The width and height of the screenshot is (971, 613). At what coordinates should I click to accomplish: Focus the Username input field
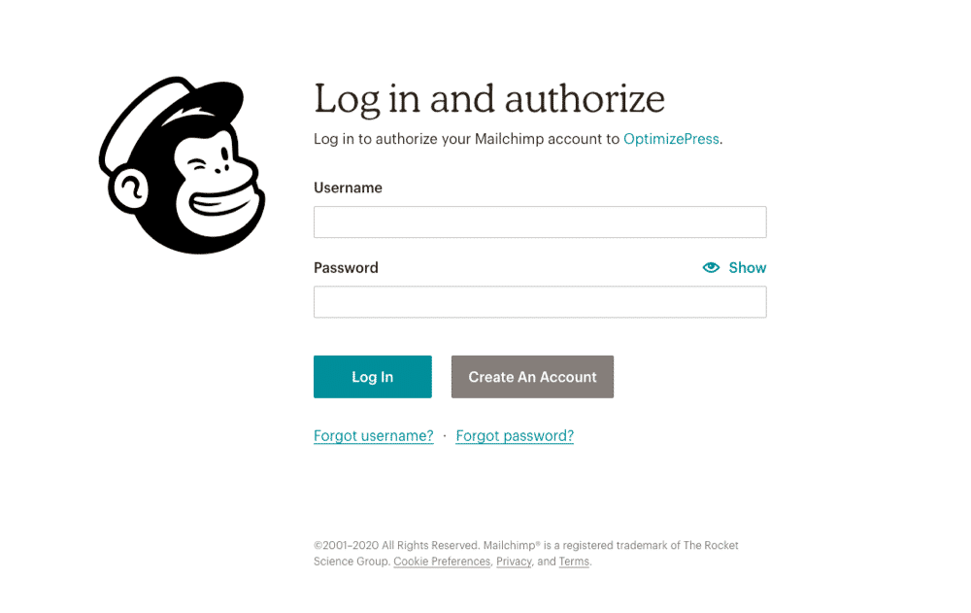tap(540, 221)
